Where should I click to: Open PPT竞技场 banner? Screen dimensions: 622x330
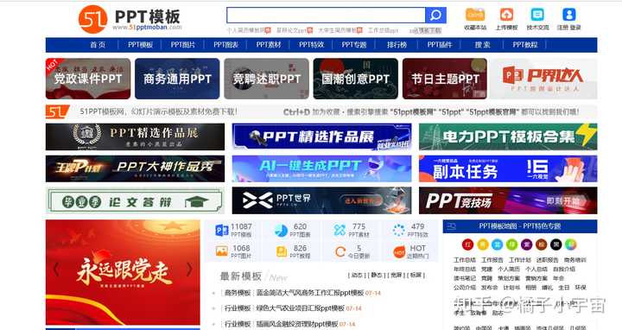pos(508,200)
